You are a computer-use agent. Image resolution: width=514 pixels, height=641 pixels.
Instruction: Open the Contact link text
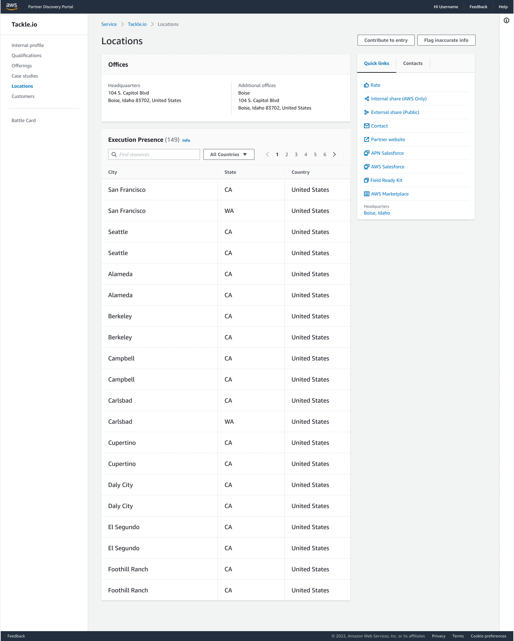tap(379, 126)
